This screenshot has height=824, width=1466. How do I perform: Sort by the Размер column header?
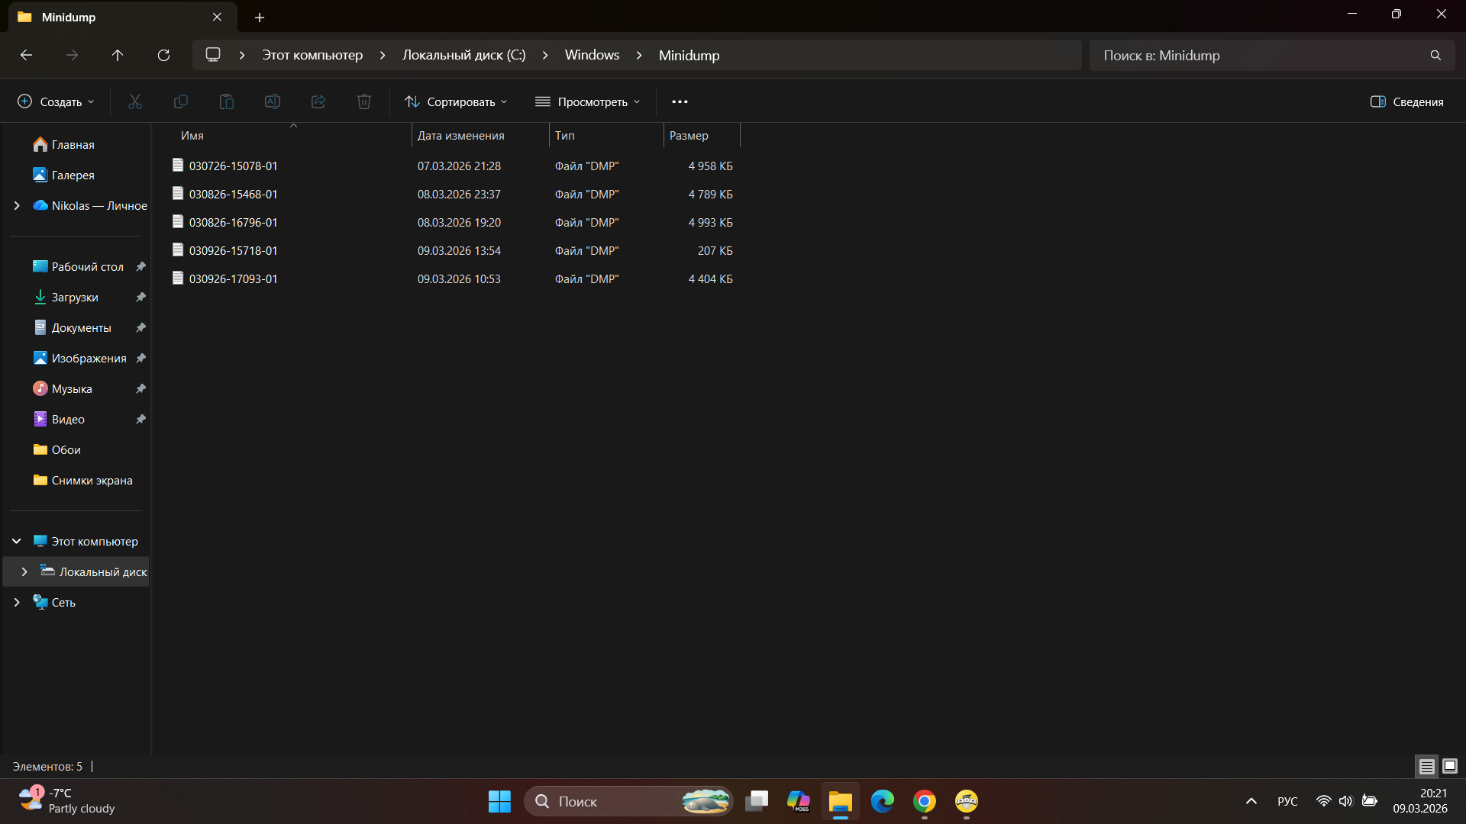(702, 135)
